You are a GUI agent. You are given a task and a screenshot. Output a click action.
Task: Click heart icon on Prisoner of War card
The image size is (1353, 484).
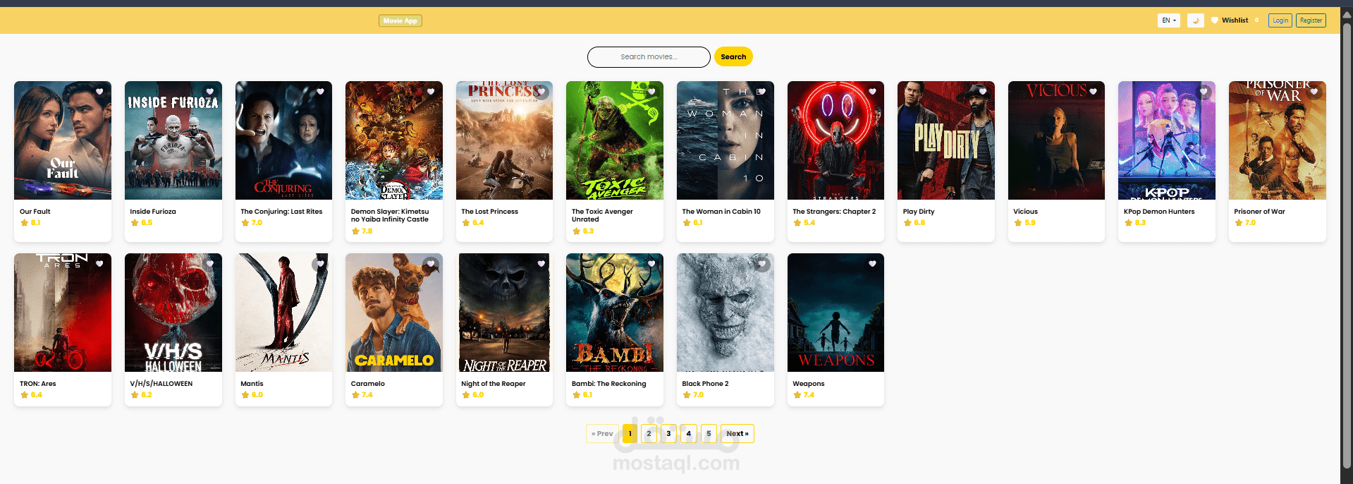(1314, 91)
